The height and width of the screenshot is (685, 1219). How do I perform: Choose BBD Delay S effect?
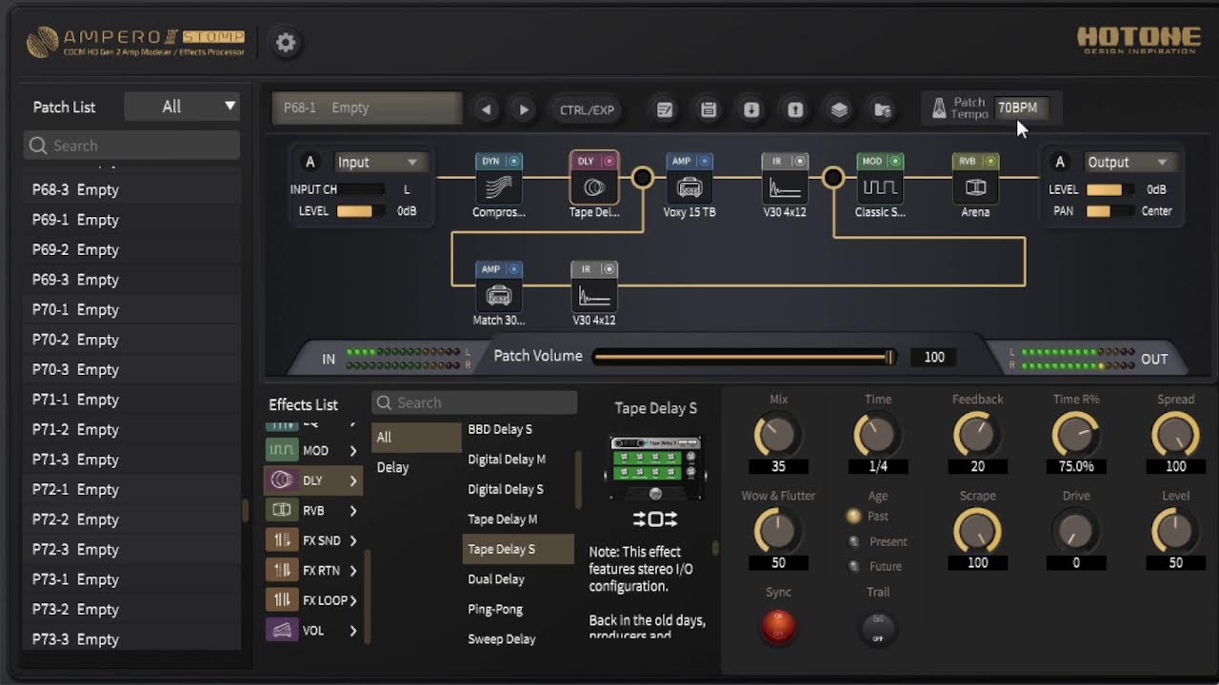coord(517,429)
